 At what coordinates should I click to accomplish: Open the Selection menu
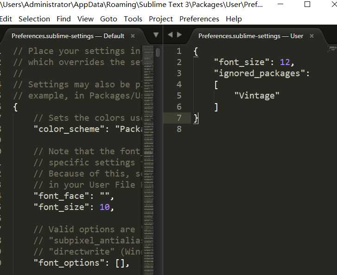point(34,19)
